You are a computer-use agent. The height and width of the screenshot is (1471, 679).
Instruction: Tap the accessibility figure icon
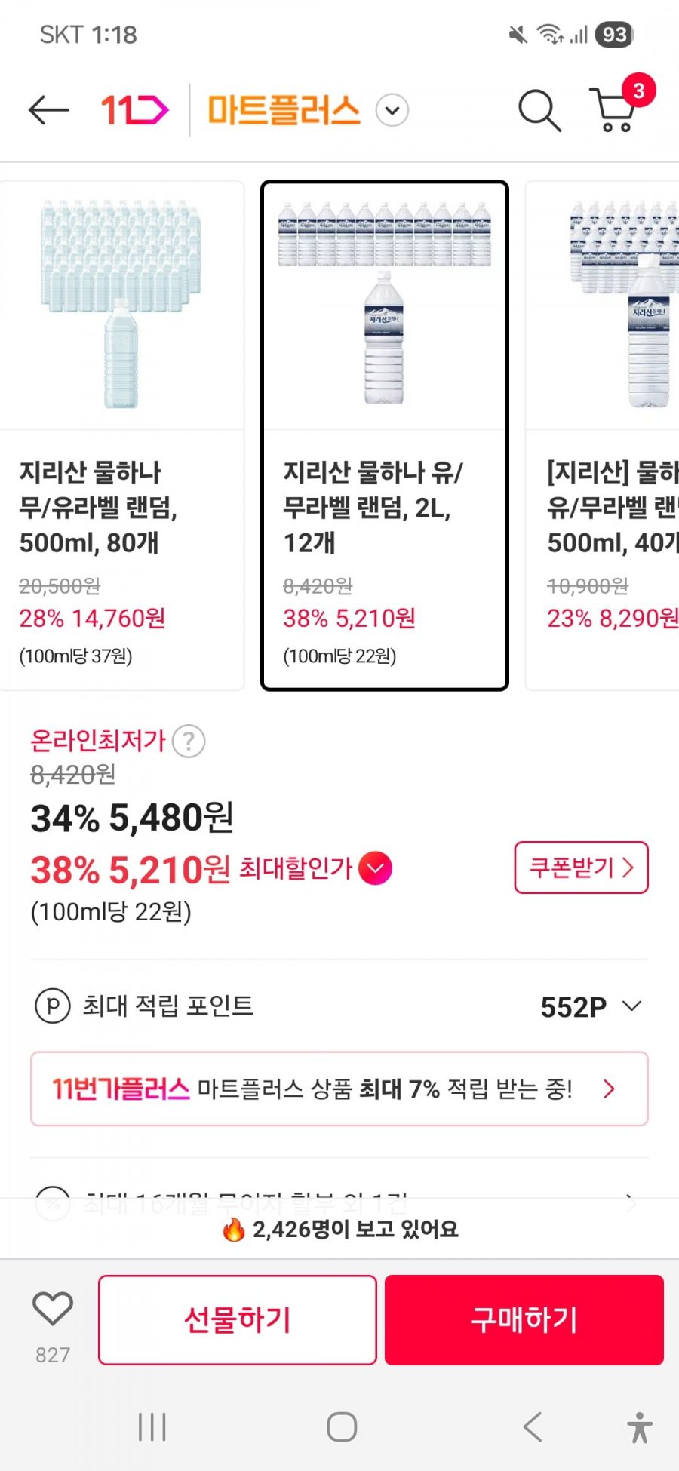639,1426
